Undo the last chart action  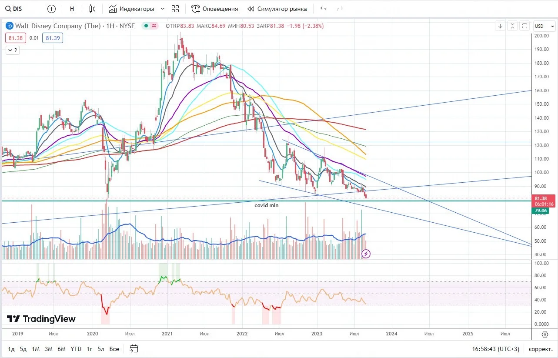click(323, 9)
